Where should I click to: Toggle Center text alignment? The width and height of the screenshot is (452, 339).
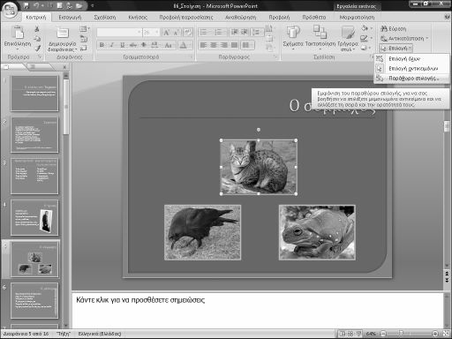tap(214, 45)
